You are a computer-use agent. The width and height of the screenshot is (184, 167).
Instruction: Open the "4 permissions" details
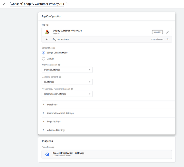(x=157, y=39)
